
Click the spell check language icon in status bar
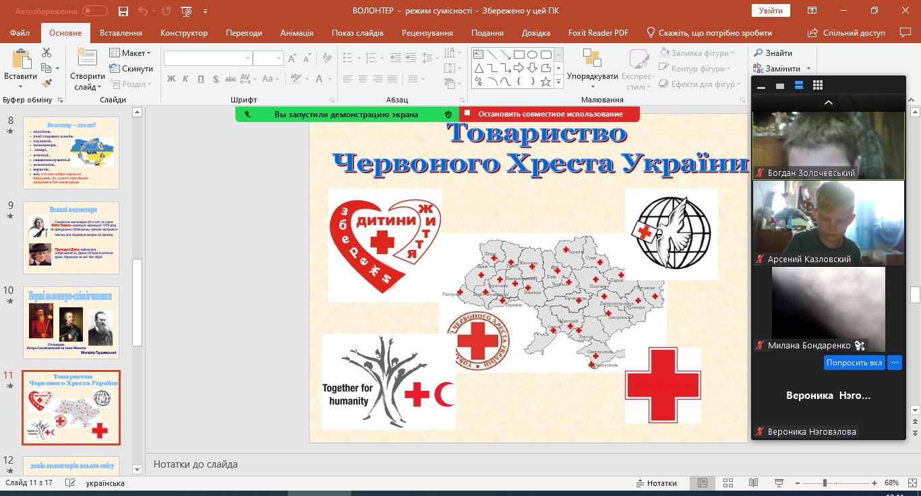(x=69, y=483)
